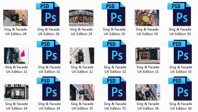The height and width of the screenshot is (112, 198).
Task: Open the Edition 33 yellow shopfront thumbnail
Action: click(148, 56)
